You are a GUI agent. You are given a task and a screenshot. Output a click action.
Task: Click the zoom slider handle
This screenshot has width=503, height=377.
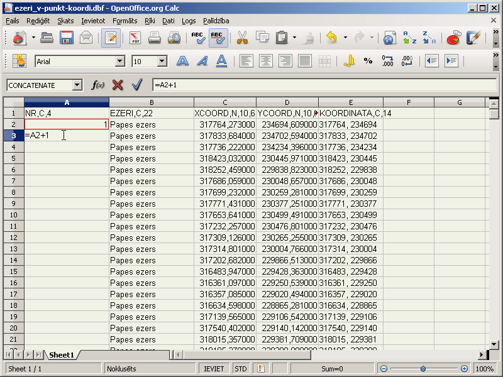click(423, 369)
